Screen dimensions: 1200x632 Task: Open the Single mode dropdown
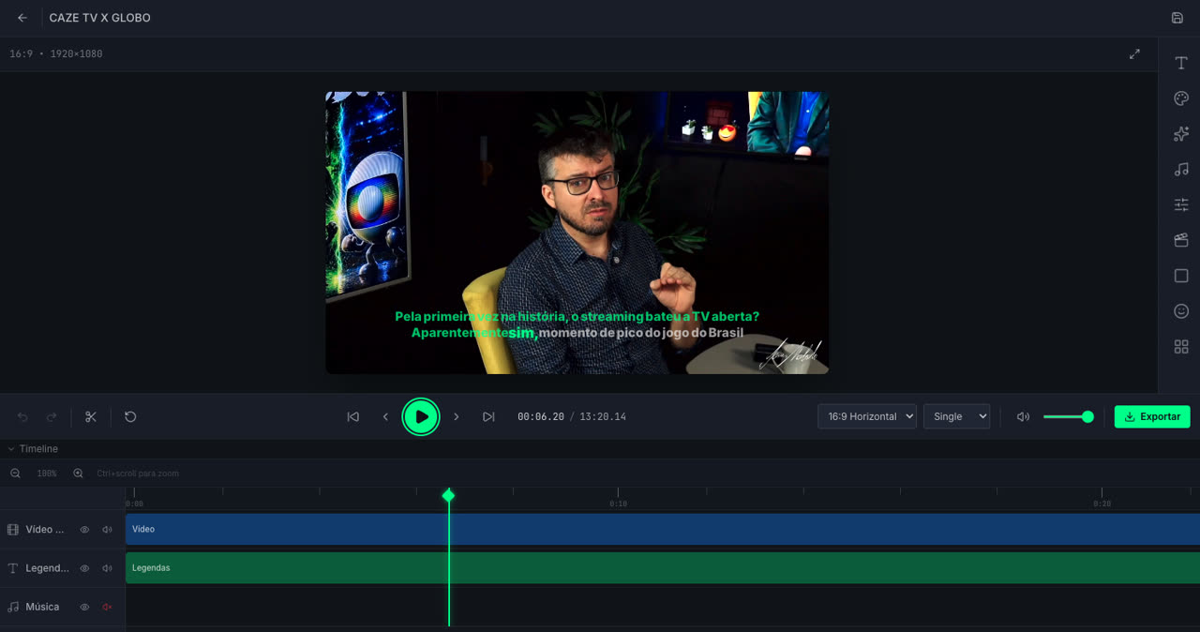tap(956, 416)
